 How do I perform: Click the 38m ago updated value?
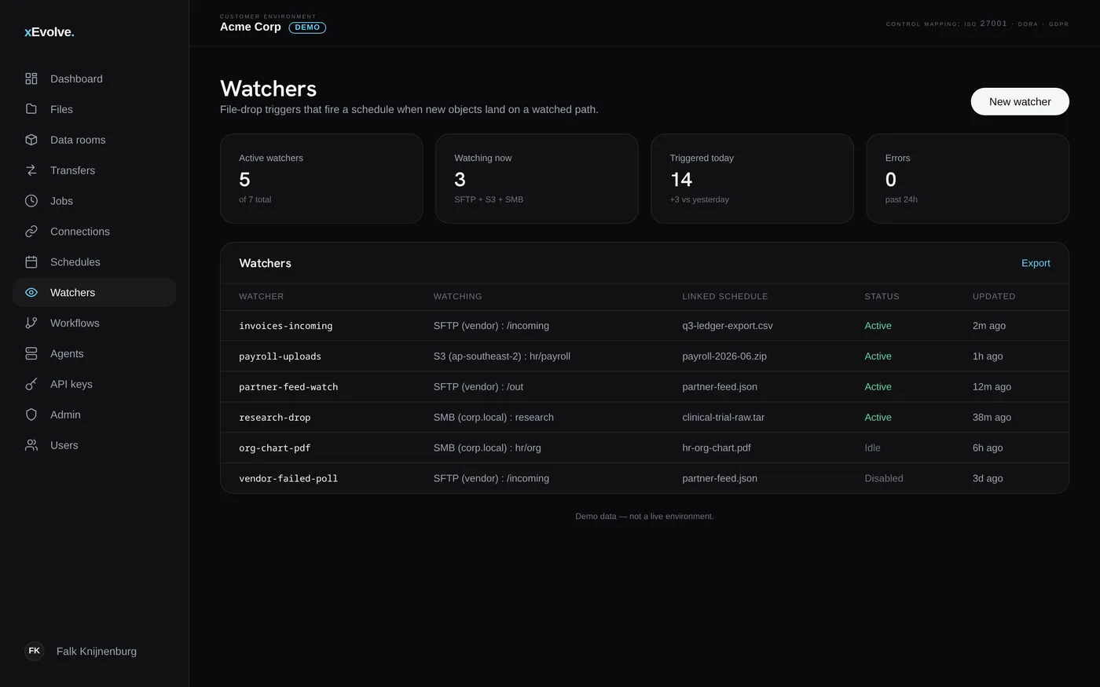(x=992, y=418)
